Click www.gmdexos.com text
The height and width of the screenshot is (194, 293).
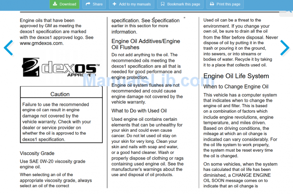coord(42,43)
